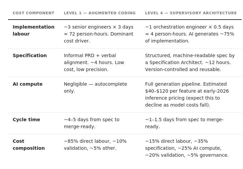Select the '4–5 days from spec' cell
The width and height of the screenshot is (243, 169).
(x=91, y=123)
